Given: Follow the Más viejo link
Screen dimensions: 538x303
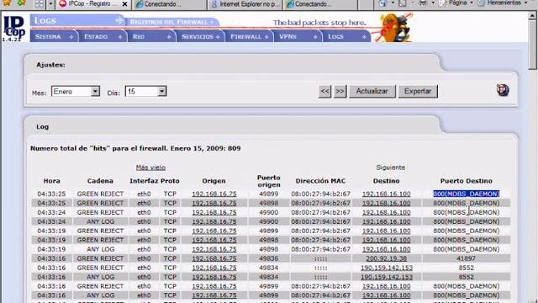Looking at the screenshot, I should [x=150, y=167].
